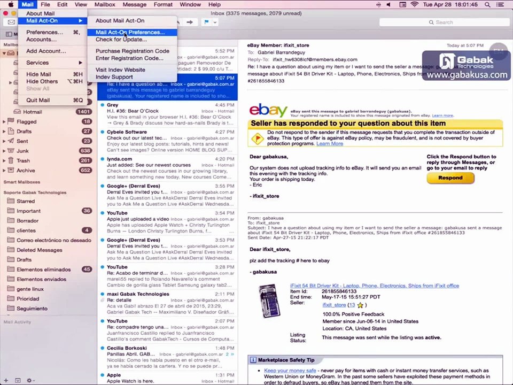Expand the Trash mailbox triangle
The image size is (513, 385).
[x=4, y=161]
